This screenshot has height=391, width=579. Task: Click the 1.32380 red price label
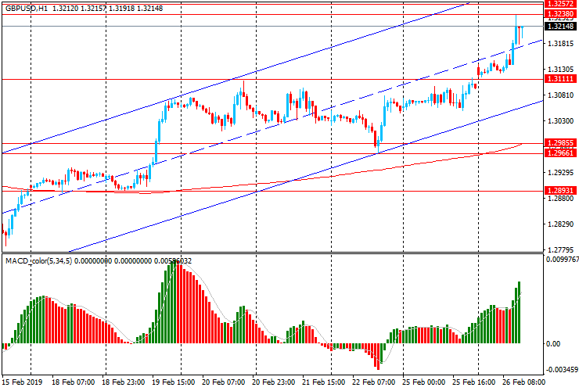pyautogui.click(x=561, y=14)
